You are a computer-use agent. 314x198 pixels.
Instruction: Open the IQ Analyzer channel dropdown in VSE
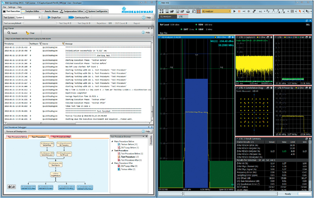tap(230, 11)
